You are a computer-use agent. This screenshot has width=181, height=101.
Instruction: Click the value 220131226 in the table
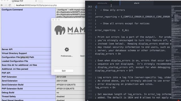62,81
